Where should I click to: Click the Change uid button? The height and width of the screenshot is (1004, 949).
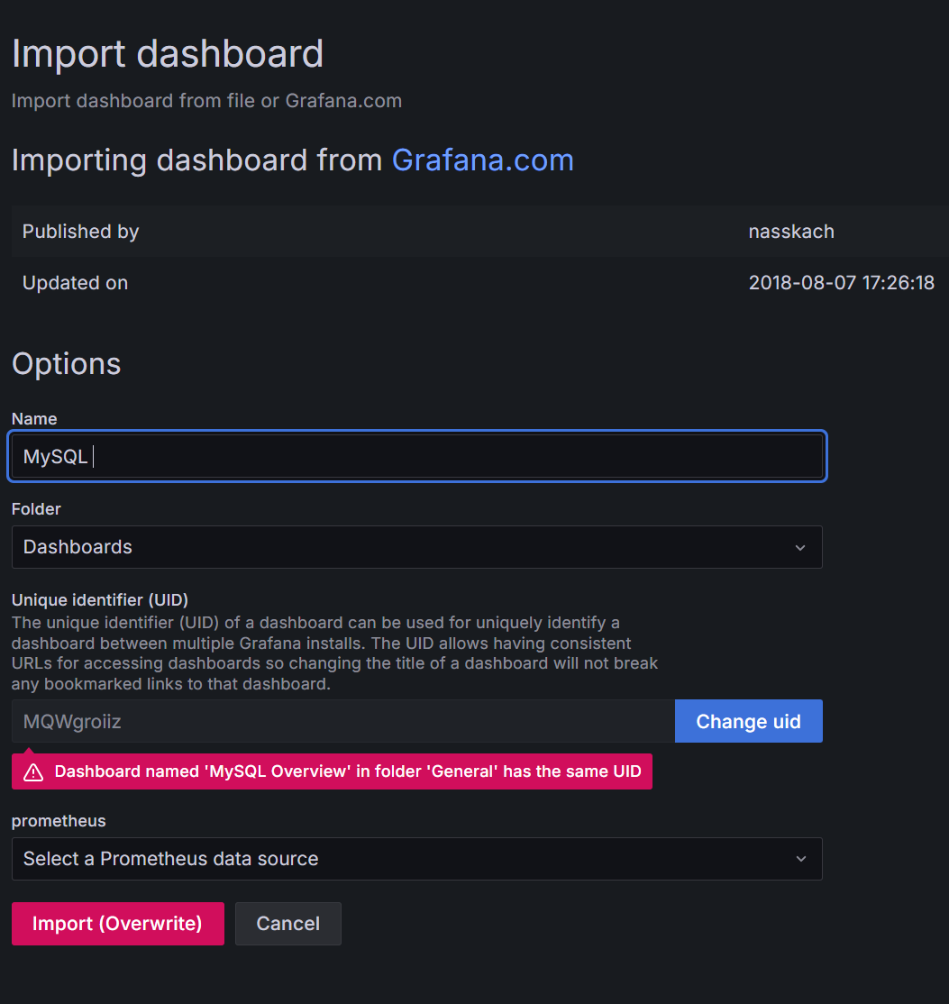749,721
